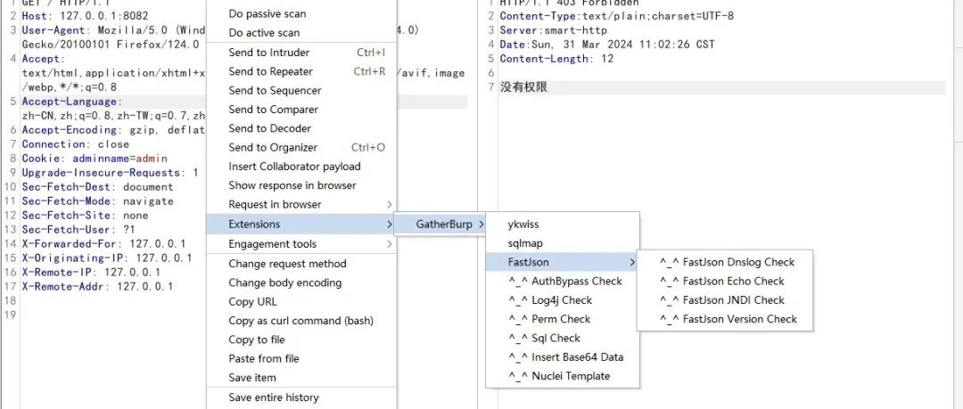
Task: Choose Insert Base64 Data
Action: point(562,357)
